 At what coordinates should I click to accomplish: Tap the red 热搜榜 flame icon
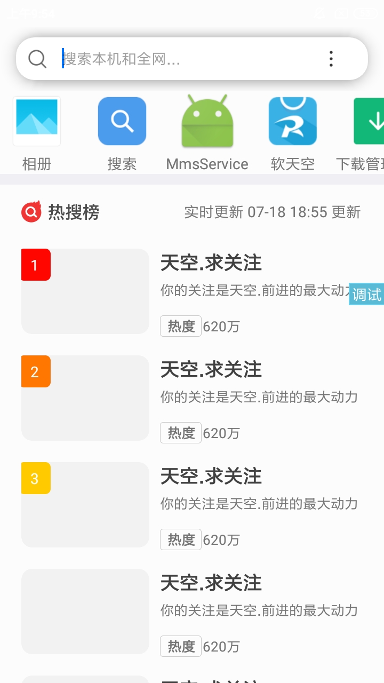point(31,212)
